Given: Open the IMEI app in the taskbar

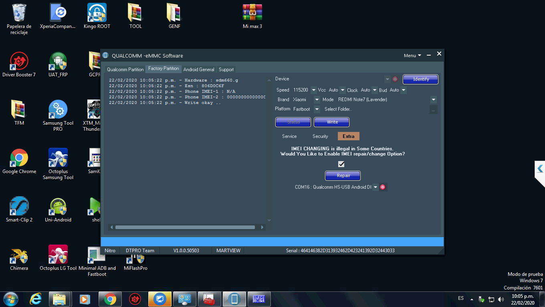Looking at the screenshot, I should [x=259, y=299].
